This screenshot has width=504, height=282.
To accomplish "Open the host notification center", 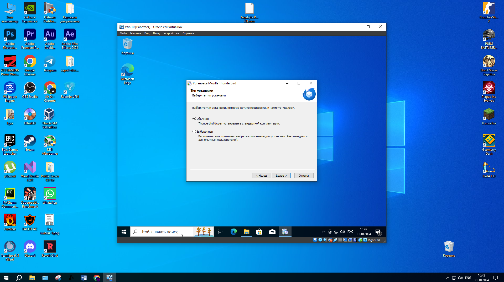I will tap(496, 278).
